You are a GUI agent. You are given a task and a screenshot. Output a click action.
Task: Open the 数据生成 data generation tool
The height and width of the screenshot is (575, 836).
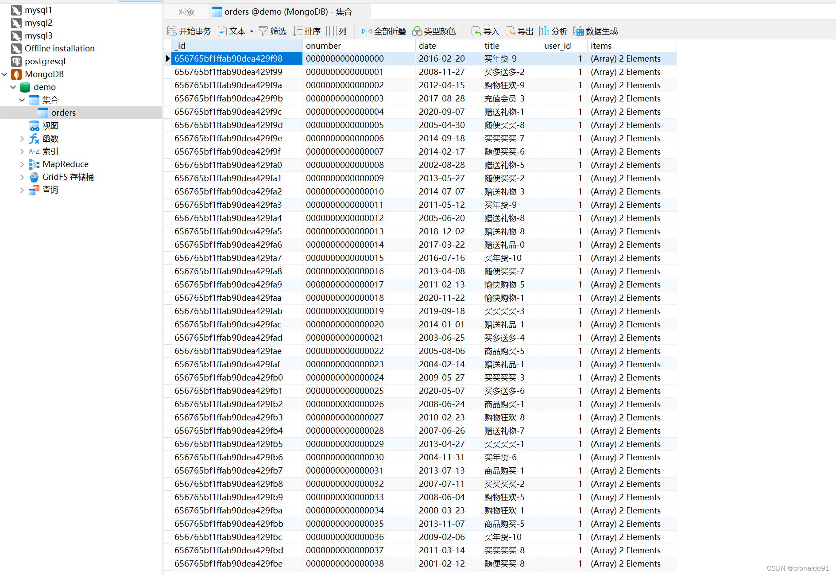point(596,31)
